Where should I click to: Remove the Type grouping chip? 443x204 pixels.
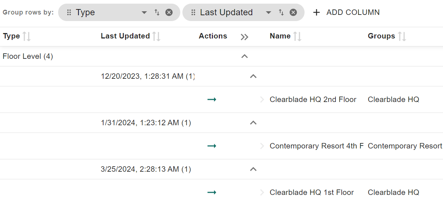[169, 12]
